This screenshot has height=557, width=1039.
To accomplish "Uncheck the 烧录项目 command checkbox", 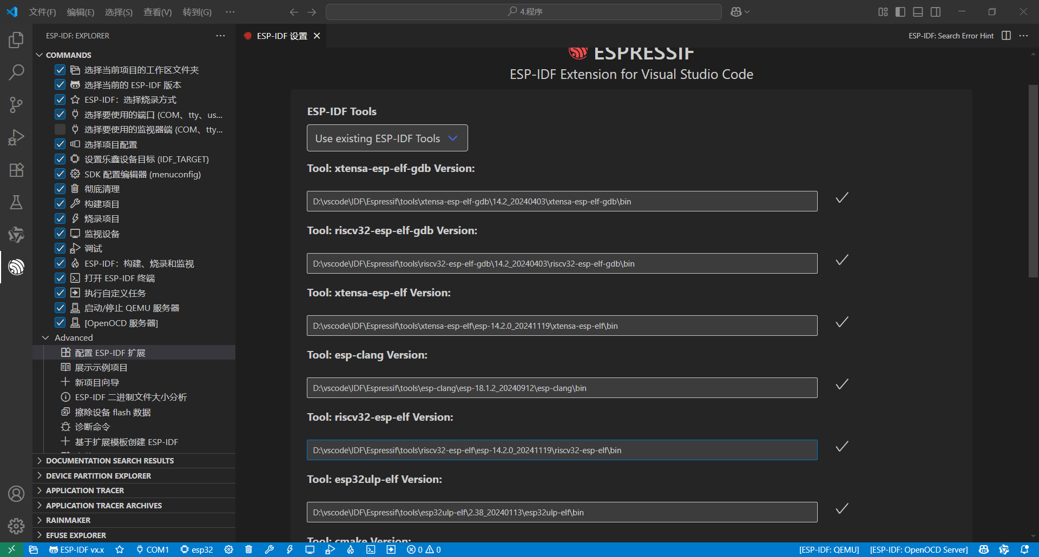I will click(60, 218).
